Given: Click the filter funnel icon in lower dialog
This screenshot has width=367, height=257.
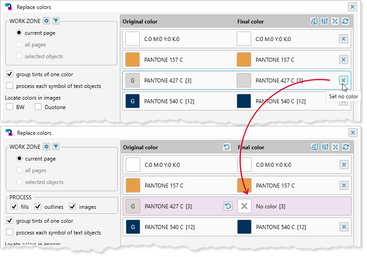Looking at the screenshot, I should coord(56,147).
